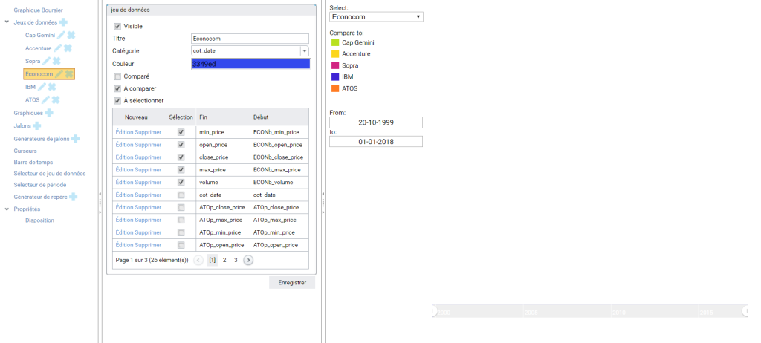Click the right handle of the timeline bar
Image resolution: width=761 pixels, height=343 pixels.
[x=746, y=310]
